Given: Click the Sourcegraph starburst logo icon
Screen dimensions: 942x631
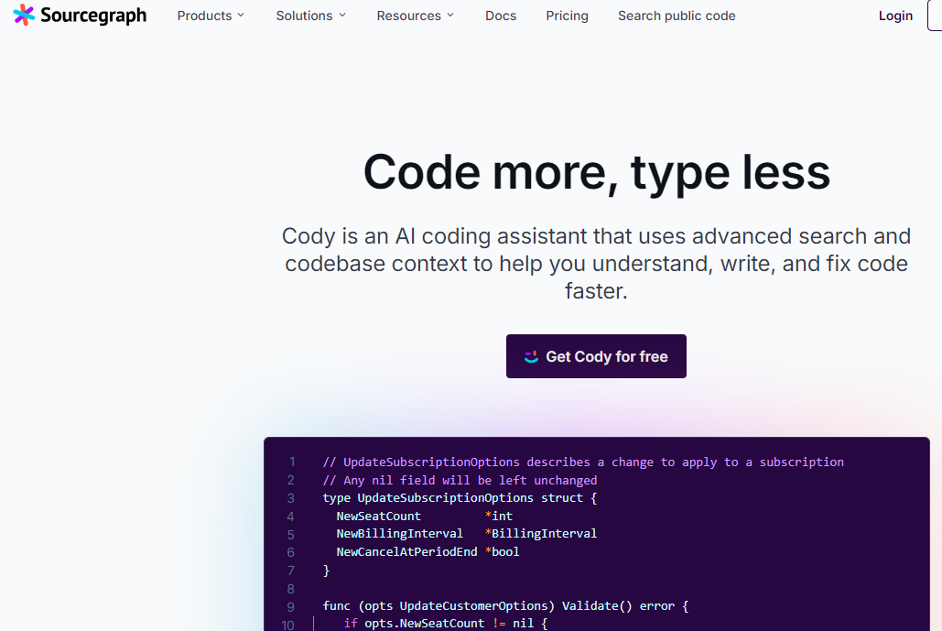Looking at the screenshot, I should 25,15.
